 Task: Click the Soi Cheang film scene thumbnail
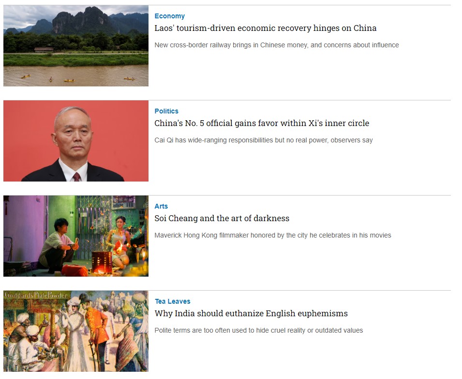(76, 236)
